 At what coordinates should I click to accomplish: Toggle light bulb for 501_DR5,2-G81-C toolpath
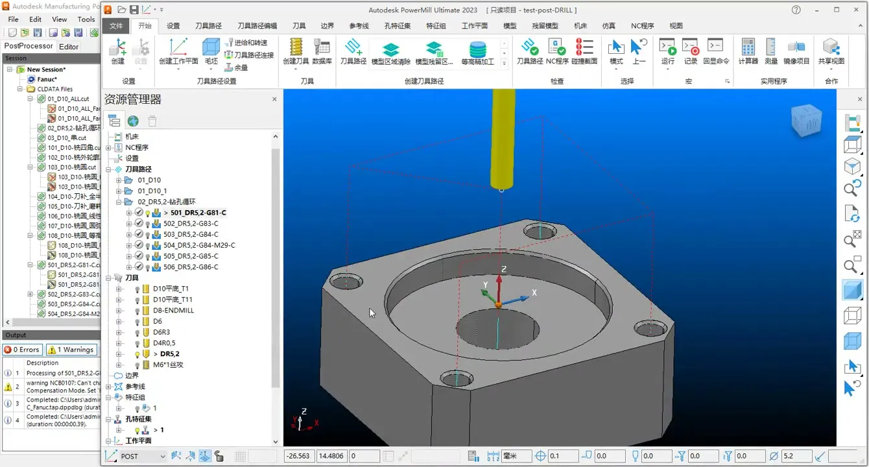pos(147,213)
